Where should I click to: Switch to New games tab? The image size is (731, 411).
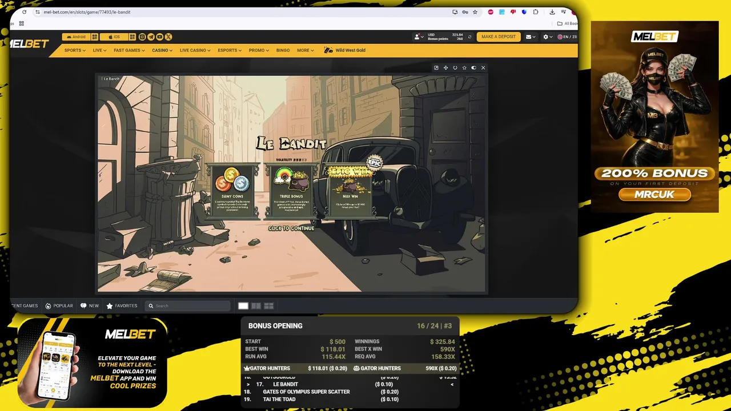pyautogui.click(x=90, y=306)
